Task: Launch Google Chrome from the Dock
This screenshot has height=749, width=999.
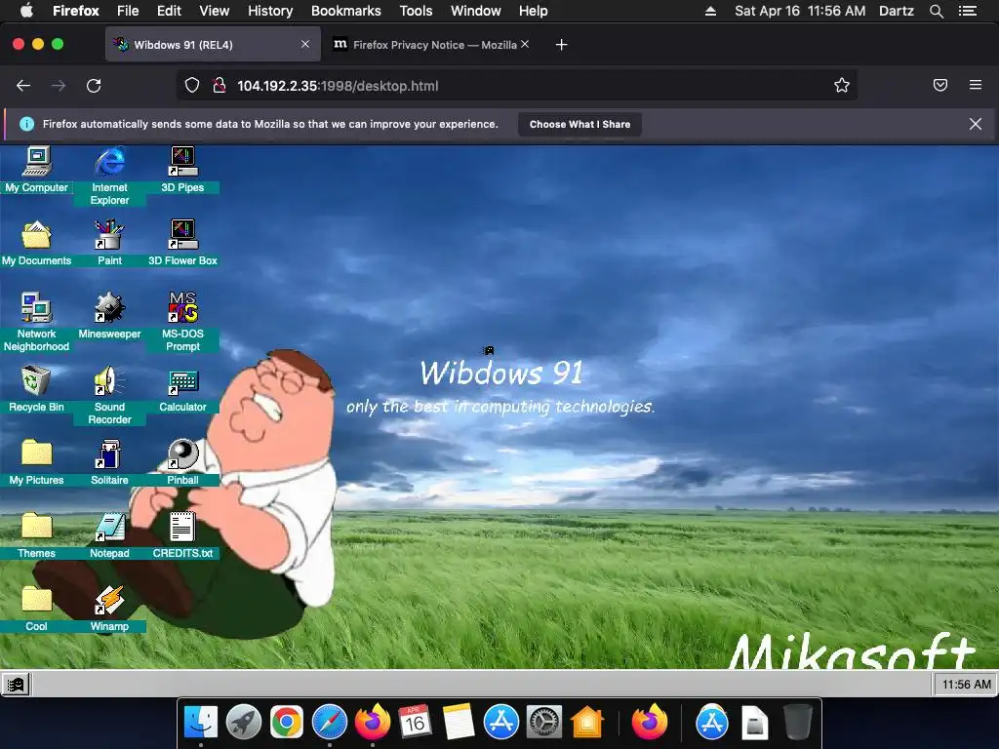Action: point(287,723)
